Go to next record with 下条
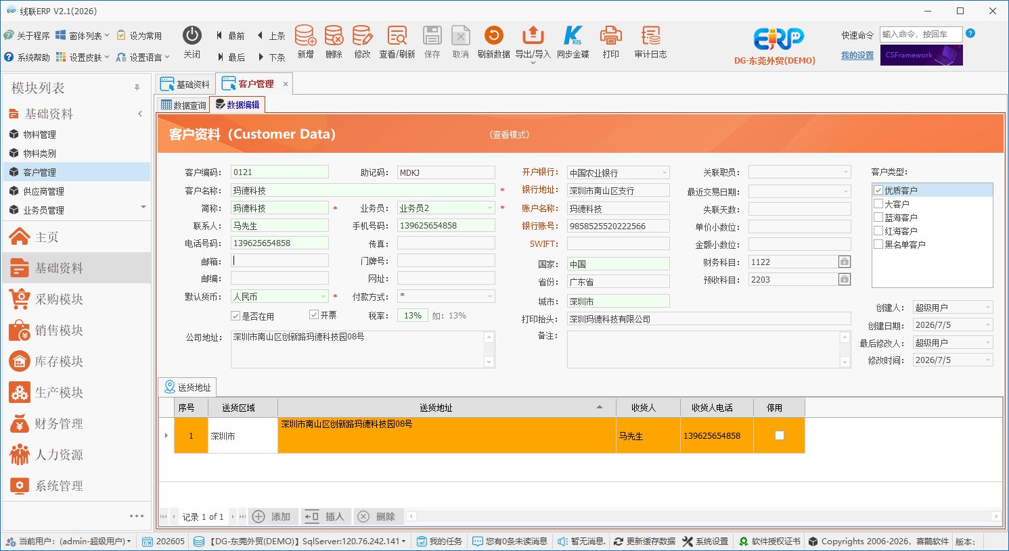 [x=271, y=57]
